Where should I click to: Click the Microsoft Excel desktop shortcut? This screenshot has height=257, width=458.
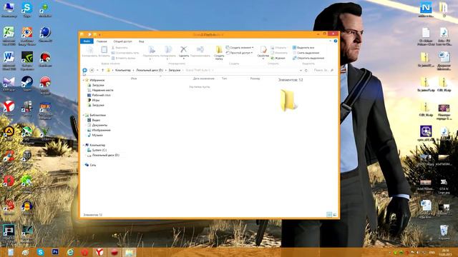pyautogui.click(x=9, y=36)
